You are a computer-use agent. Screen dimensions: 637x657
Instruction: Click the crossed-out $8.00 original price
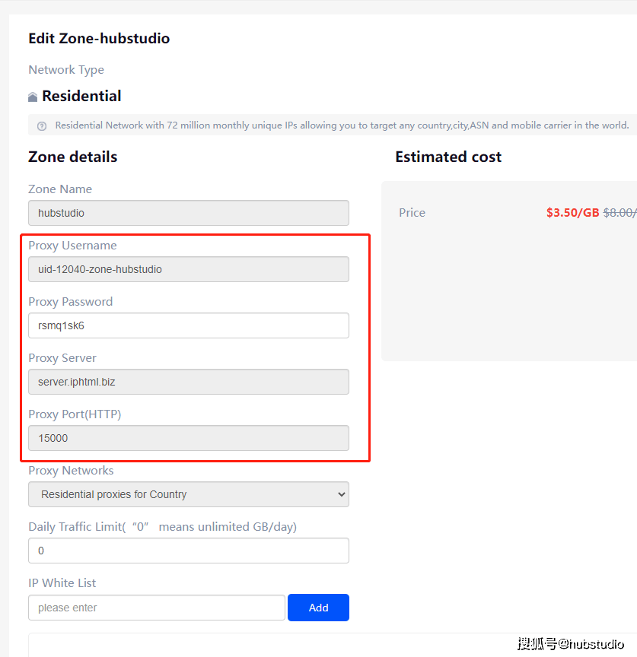click(619, 213)
